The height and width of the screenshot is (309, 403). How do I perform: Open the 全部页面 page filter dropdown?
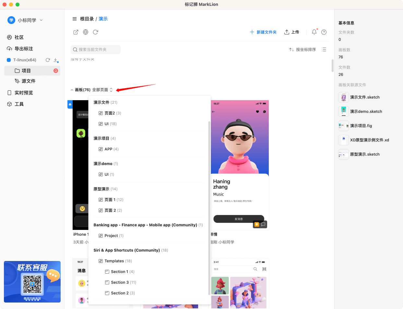102,90
